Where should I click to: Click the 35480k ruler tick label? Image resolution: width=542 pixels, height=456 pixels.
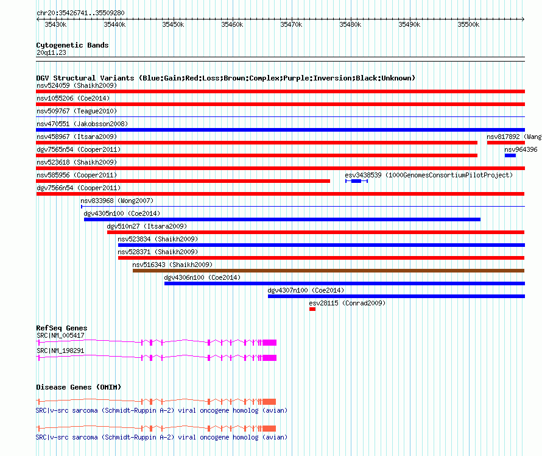(350, 24)
